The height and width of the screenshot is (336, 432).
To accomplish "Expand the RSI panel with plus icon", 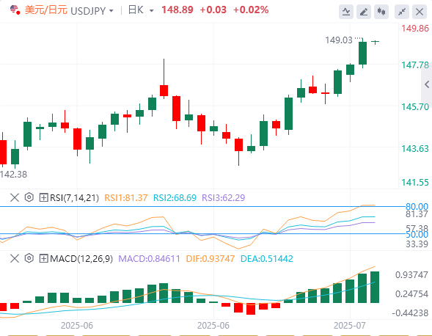I will click(43, 197).
